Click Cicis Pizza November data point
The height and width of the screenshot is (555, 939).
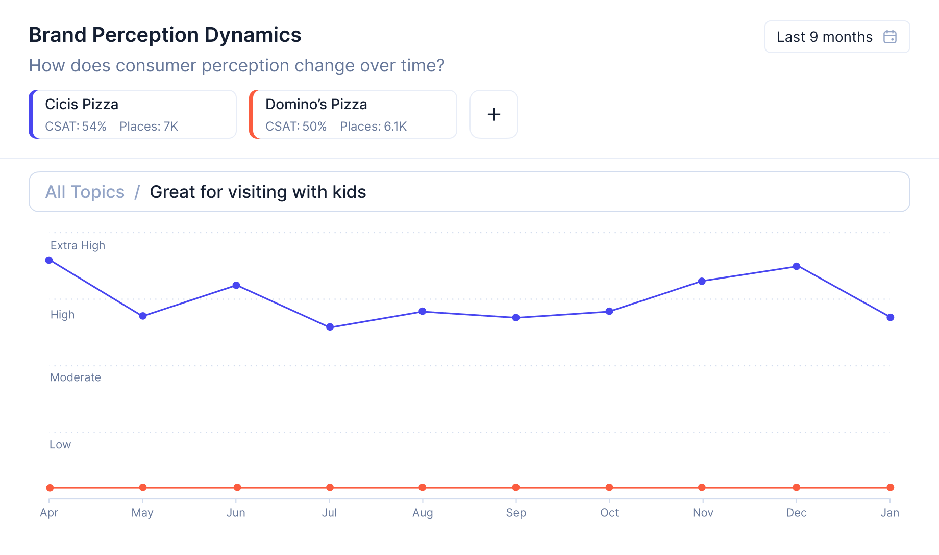[702, 281]
